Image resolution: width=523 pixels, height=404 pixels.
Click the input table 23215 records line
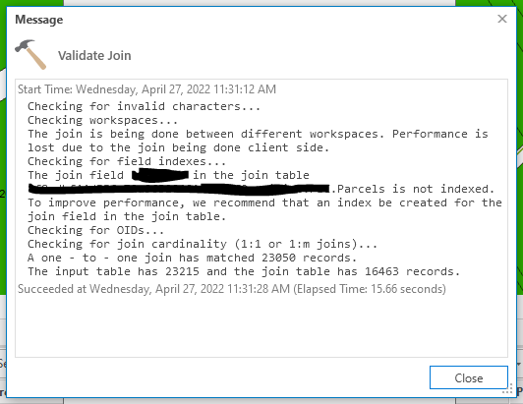tap(244, 271)
